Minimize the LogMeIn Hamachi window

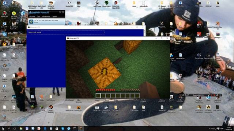coord(60,12)
